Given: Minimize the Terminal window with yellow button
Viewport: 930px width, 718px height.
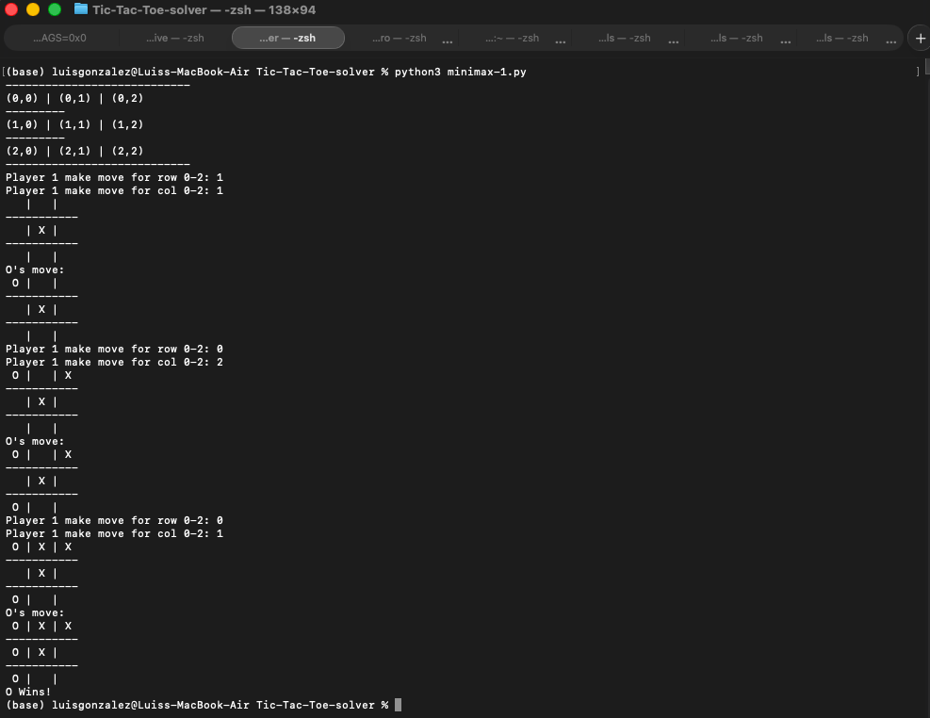Looking at the screenshot, I should point(33,9).
